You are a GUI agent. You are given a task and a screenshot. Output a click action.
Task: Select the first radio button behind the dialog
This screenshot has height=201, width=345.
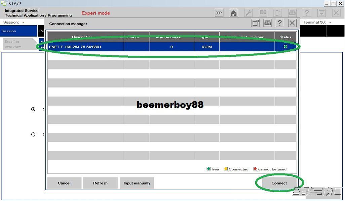point(33,109)
